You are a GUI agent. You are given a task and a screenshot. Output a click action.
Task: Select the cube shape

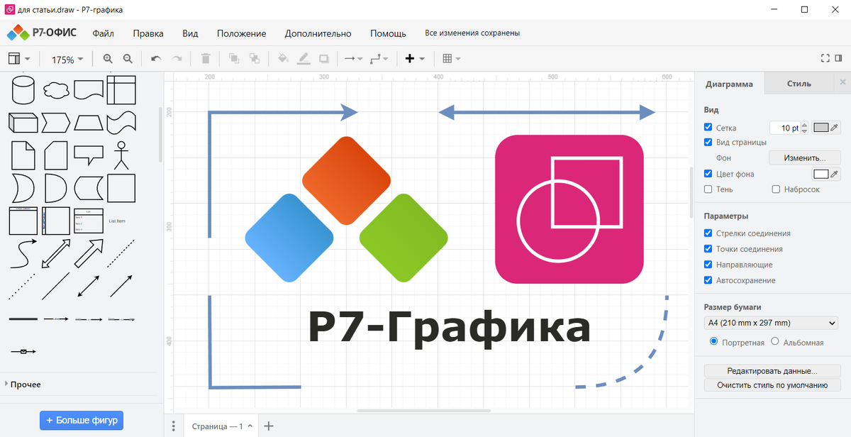point(23,123)
